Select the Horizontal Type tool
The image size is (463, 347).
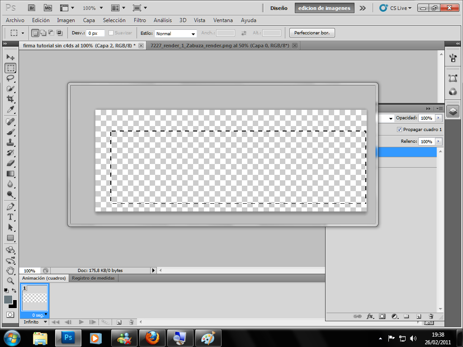10,217
